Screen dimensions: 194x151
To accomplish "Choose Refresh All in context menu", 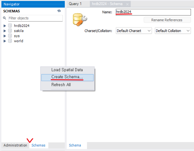I will [x=67, y=85].
